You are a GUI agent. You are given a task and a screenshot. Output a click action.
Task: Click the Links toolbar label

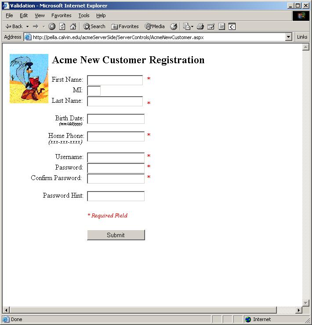(302, 37)
